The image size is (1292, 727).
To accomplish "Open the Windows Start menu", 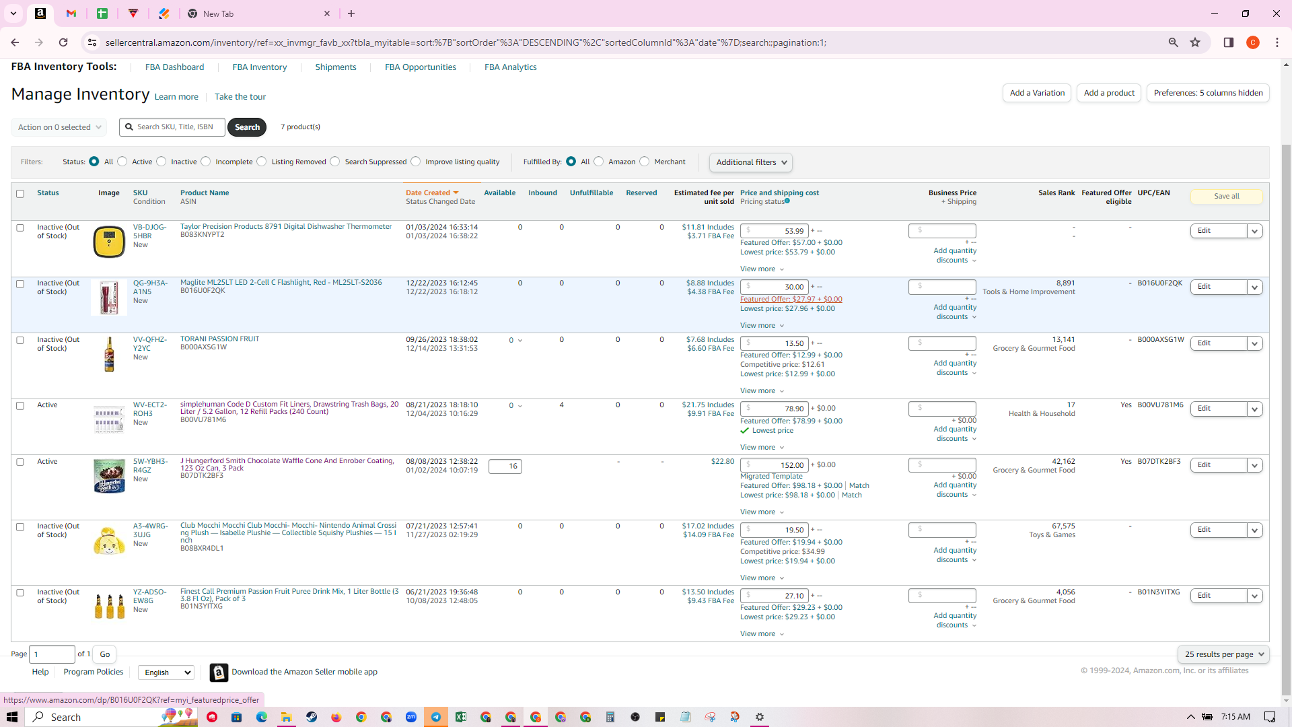I will (12, 717).
